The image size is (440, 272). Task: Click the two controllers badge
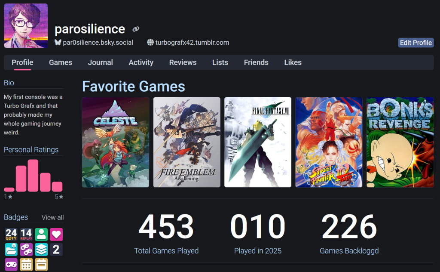coord(26,250)
